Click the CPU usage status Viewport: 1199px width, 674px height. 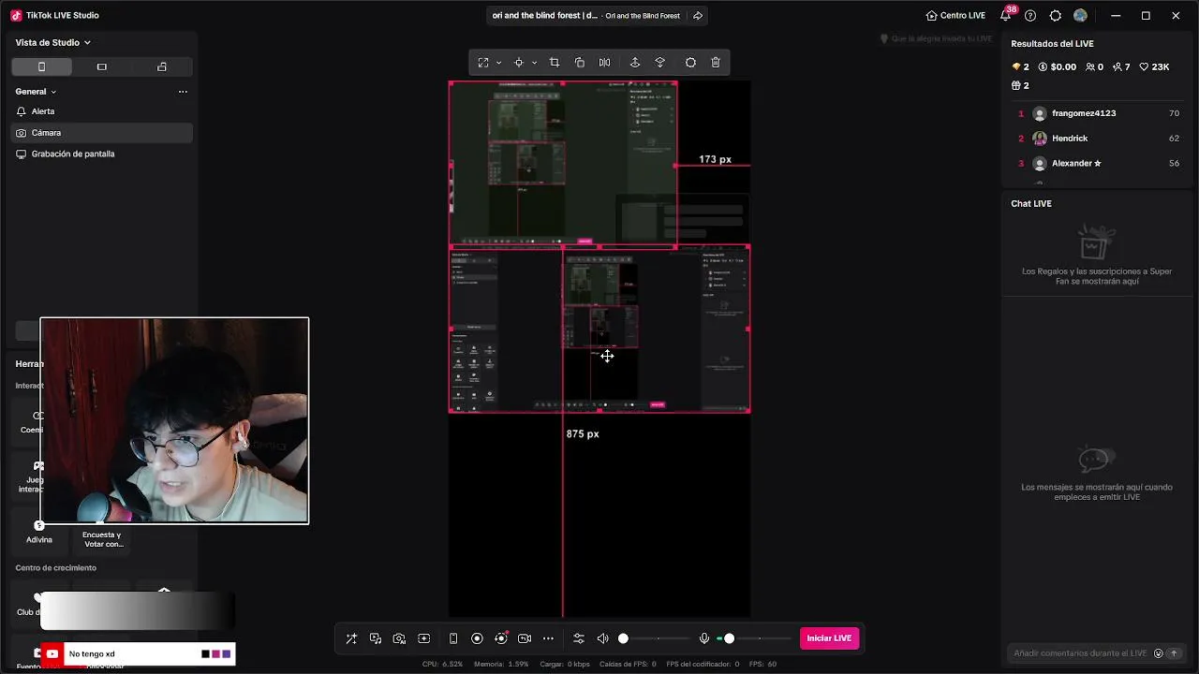point(443,665)
